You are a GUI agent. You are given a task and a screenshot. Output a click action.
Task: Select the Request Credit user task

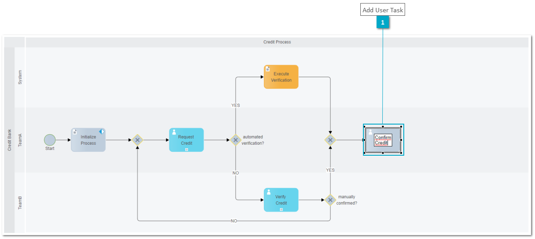click(187, 140)
